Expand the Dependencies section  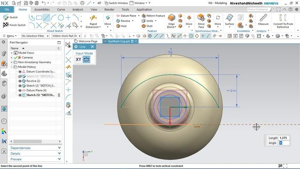pyautogui.click(x=36, y=148)
